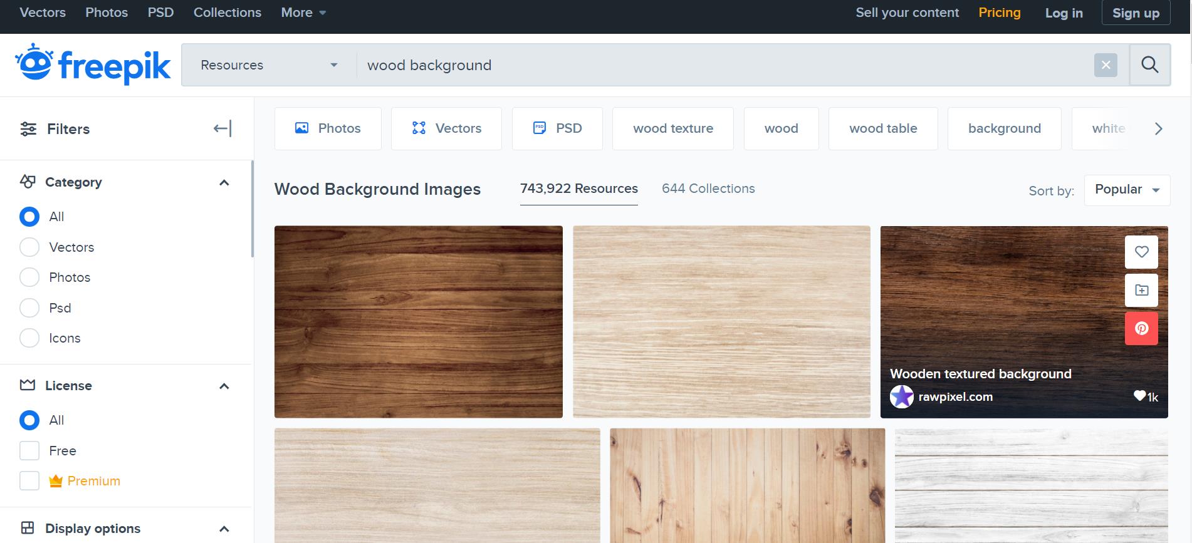The height and width of the screenshot is (543, 1192).
Task: Open the dark brown wood planks thumbnail
Action: (x=419, y=322)
